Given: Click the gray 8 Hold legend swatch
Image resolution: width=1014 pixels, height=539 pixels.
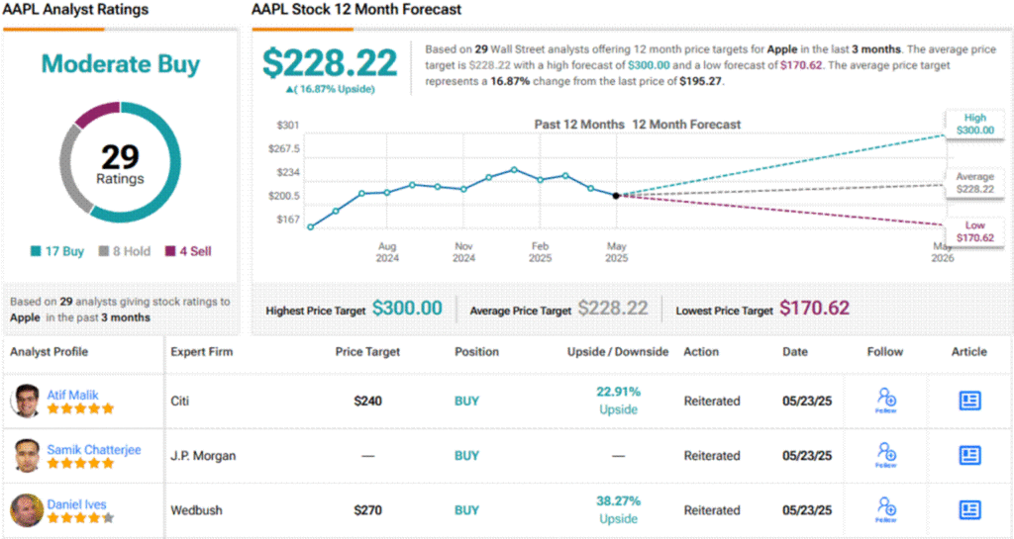Looking at the screenshot, I should [x=104, y=252].
